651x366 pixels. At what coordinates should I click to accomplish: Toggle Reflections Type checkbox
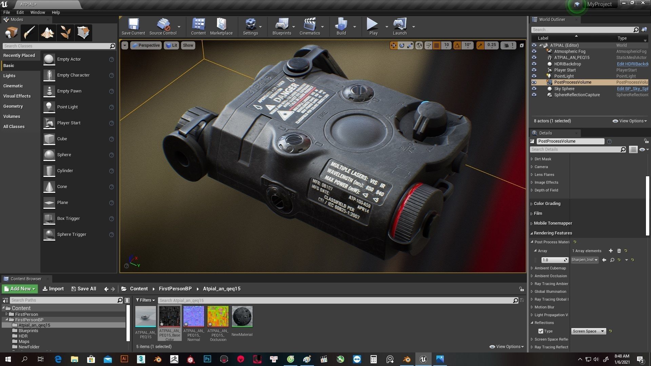(540, 331)
